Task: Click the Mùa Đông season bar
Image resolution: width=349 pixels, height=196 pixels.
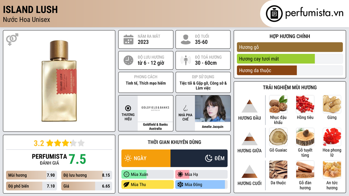Action: pos(201,184)
